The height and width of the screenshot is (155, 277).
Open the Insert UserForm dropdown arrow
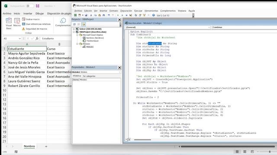(x=83, y=15)
